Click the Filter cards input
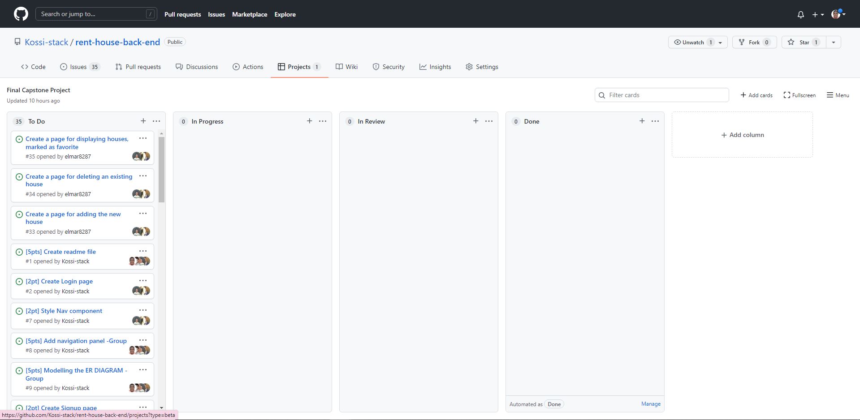Viewport: 860px width, 420px height. [662, 95]
